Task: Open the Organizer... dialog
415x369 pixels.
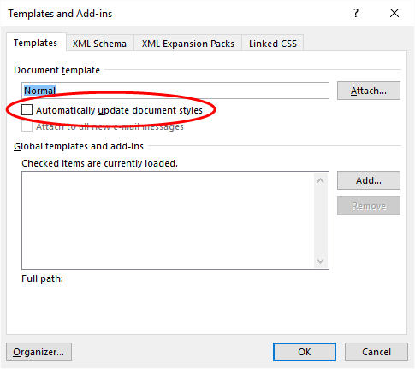Action: (x=39, y=352)
